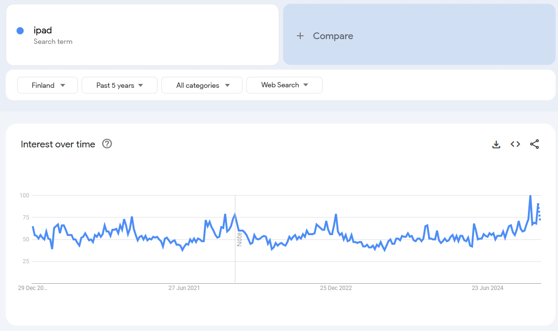558x331 pixels.
Task: Expand the Past 5 years time range
Action: tap(119, 85)
